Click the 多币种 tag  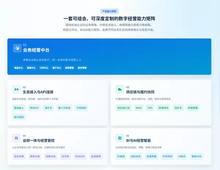tap(65, 156)
